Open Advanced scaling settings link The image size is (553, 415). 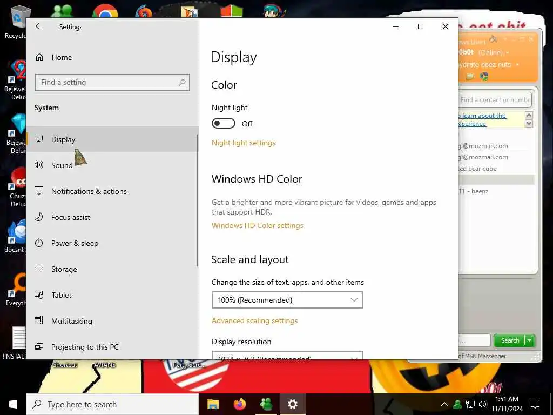tap(255, 320)
